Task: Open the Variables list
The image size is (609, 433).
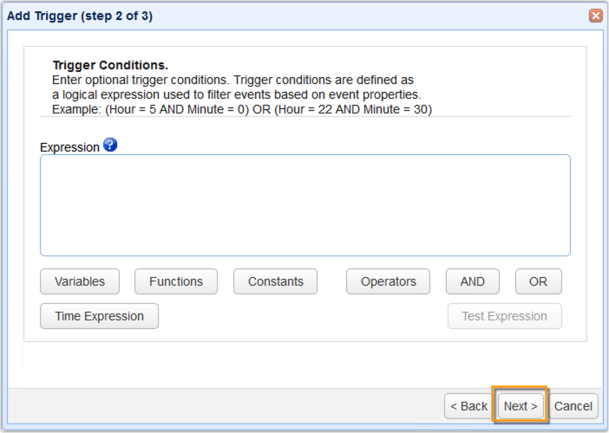Action: (x=80, y=281)
